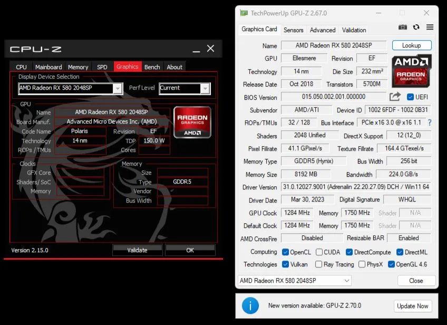Toggle the OpenGL 4.6 checkbox
The width and height of the screenshot is (447, 325).
click(392, 264)
